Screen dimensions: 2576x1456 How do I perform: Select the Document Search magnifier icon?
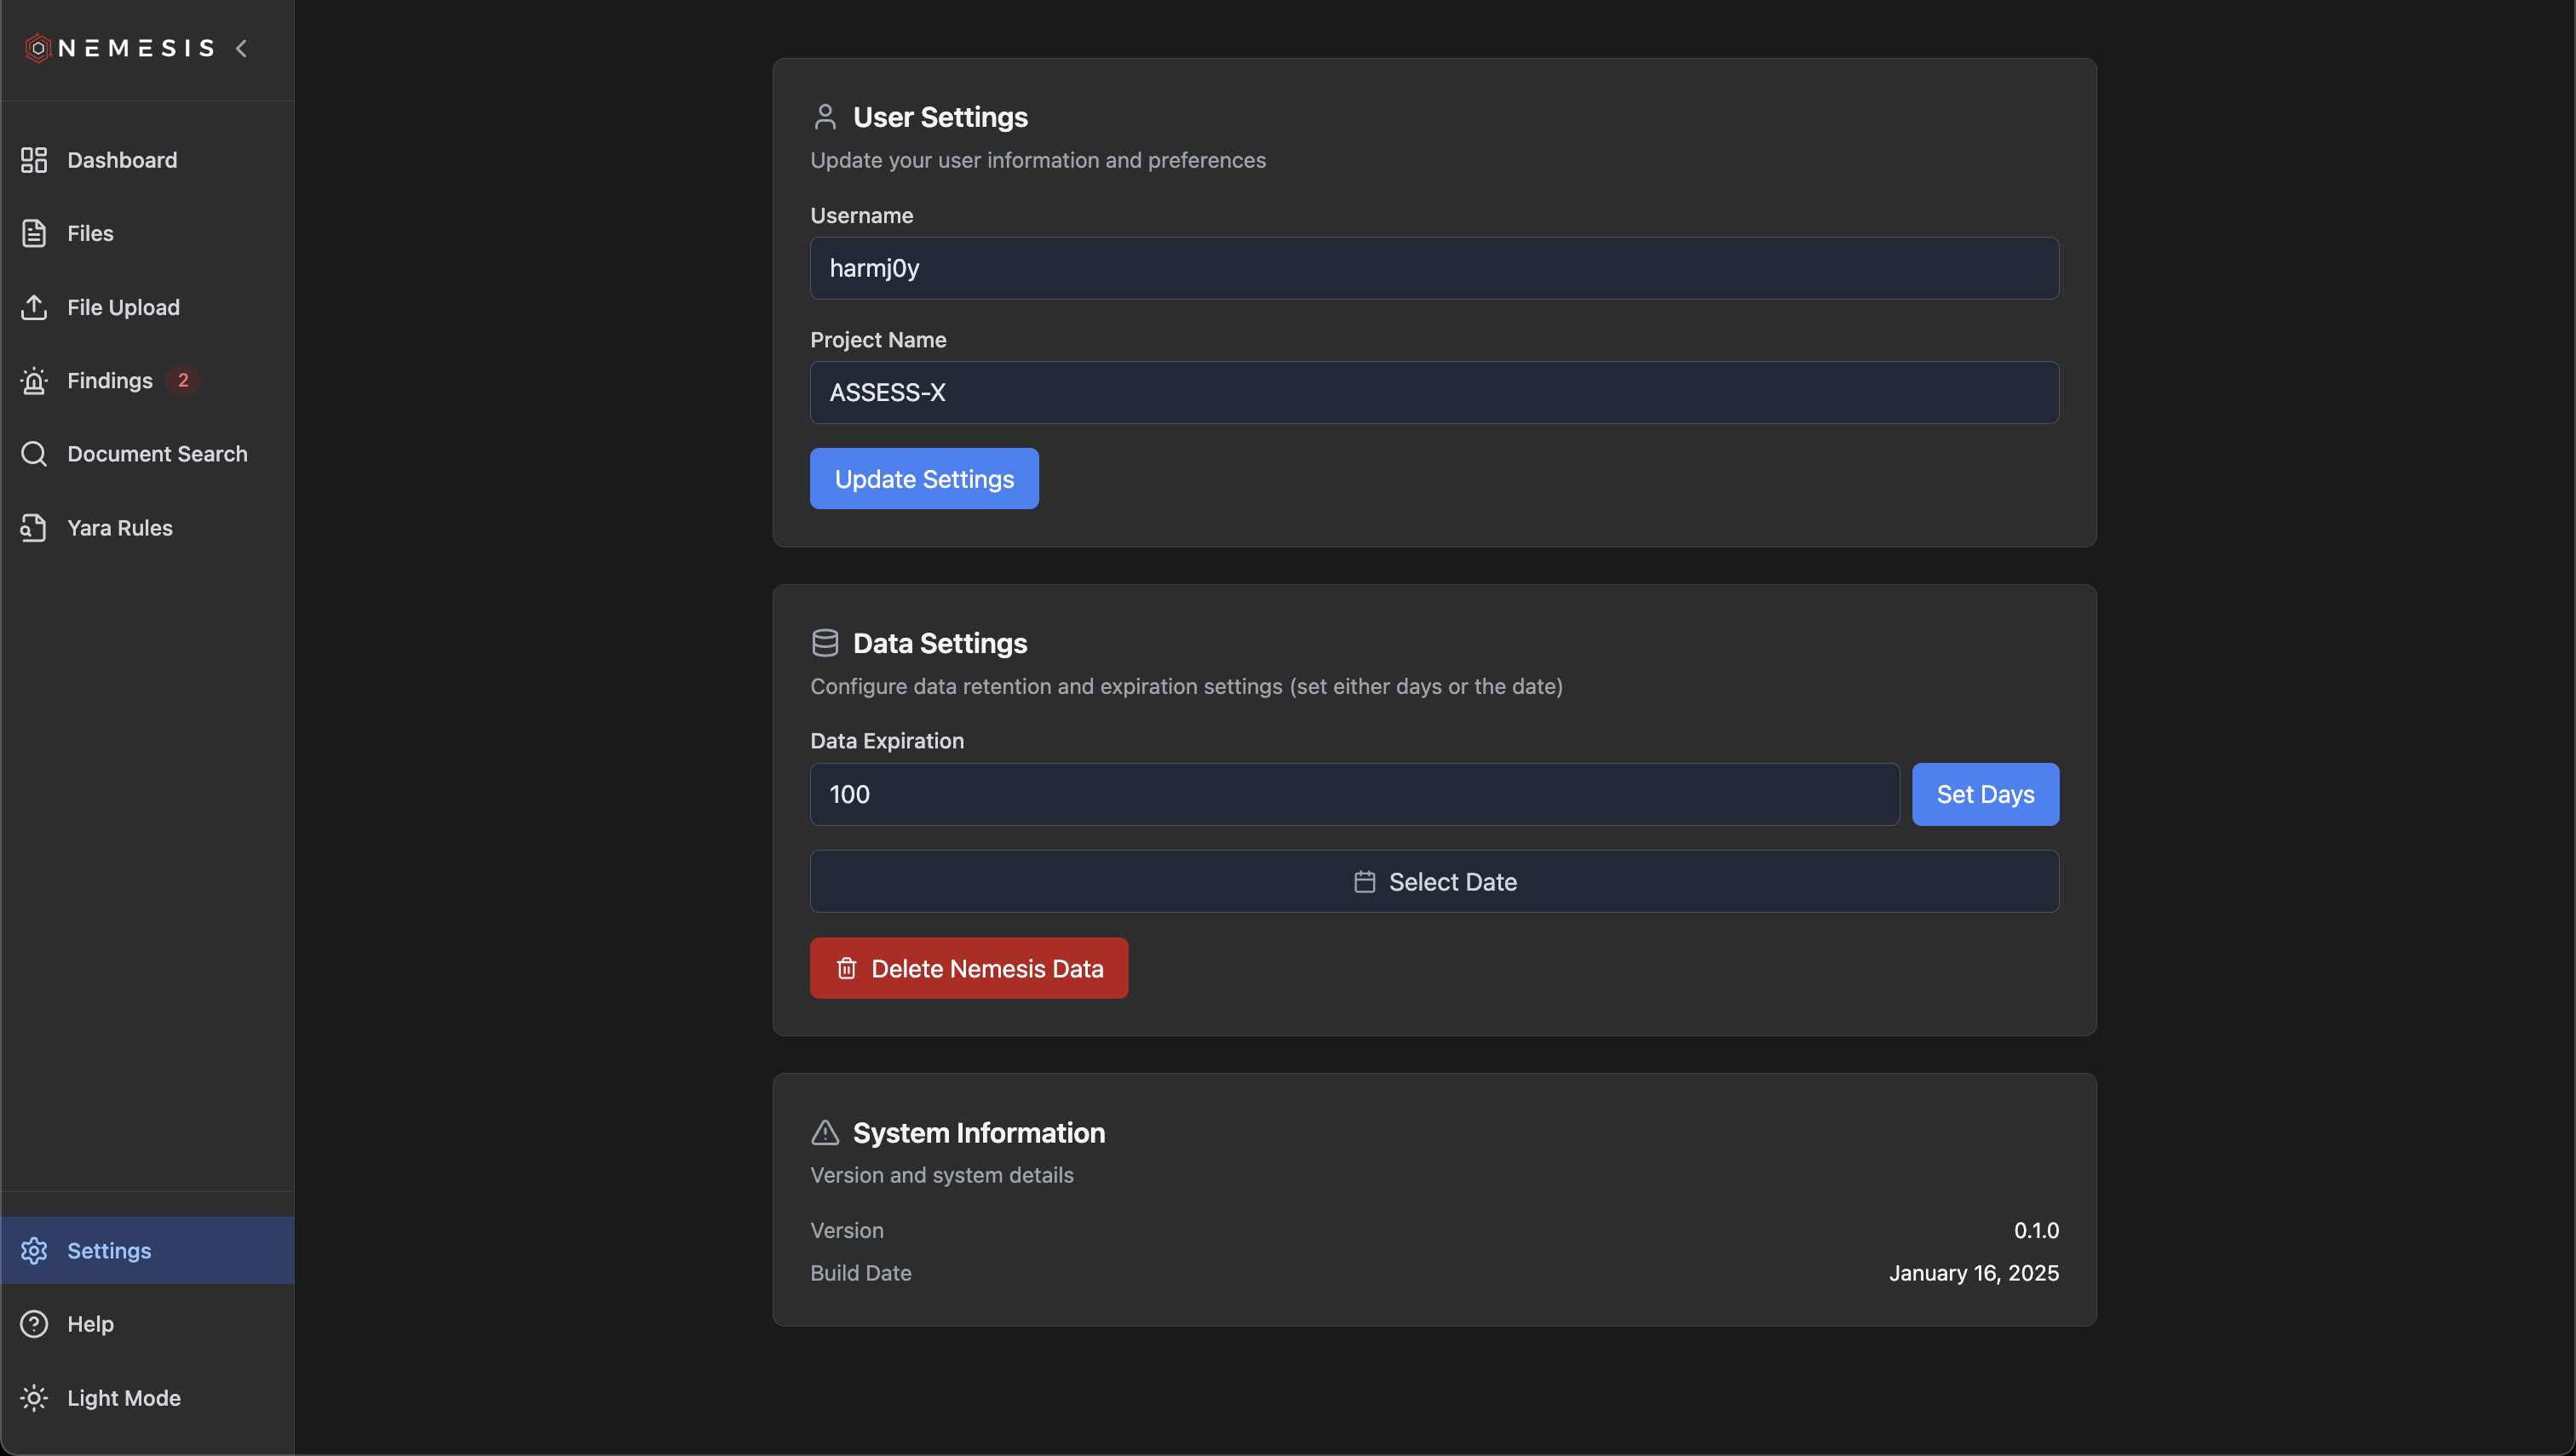34,453
